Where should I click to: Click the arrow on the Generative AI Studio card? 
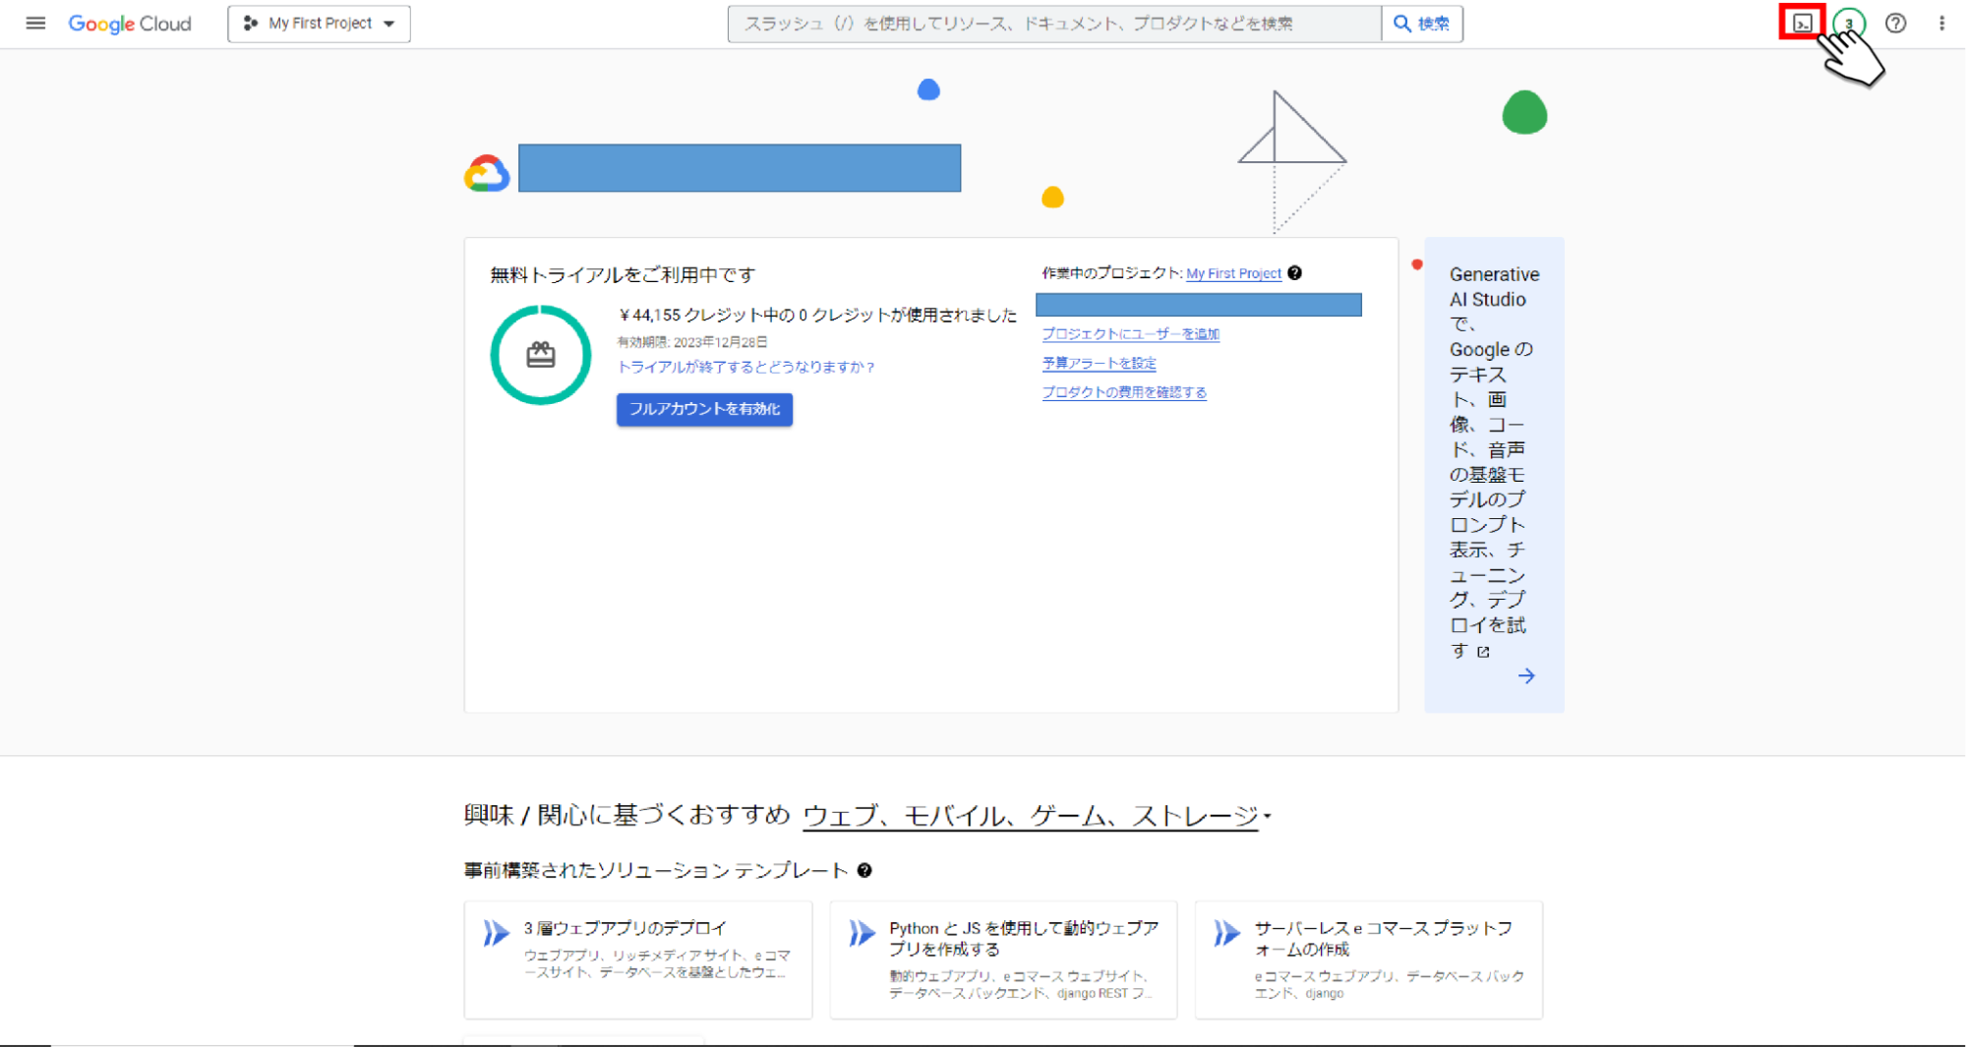1526,675
